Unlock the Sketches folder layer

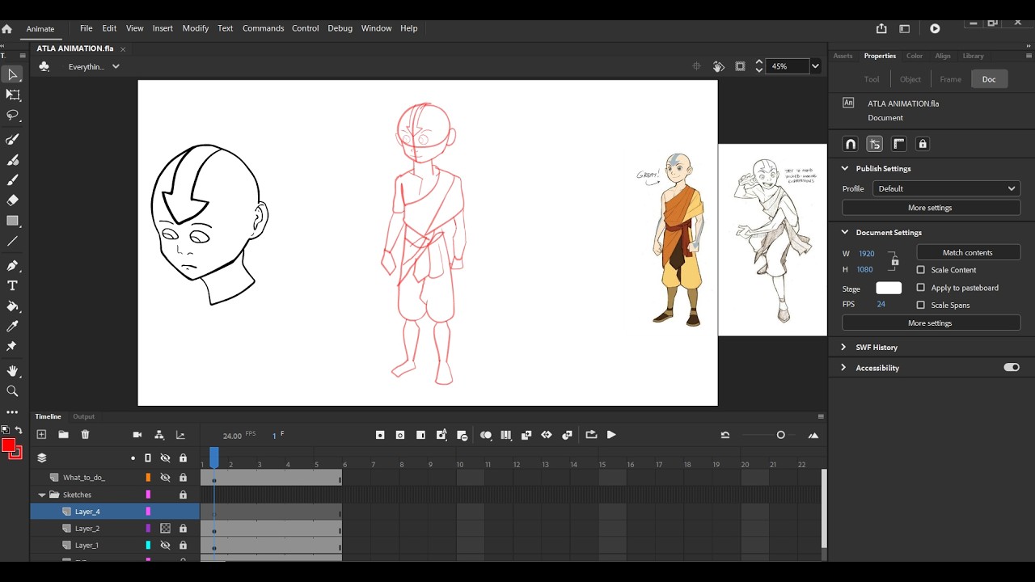coord(183,495)
